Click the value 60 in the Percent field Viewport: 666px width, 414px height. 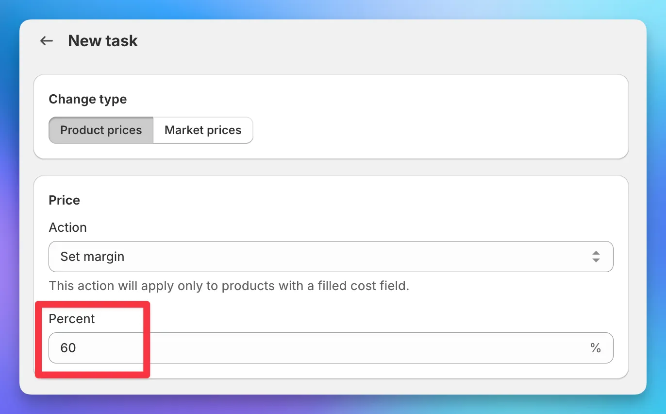click(x=68, y=348)
